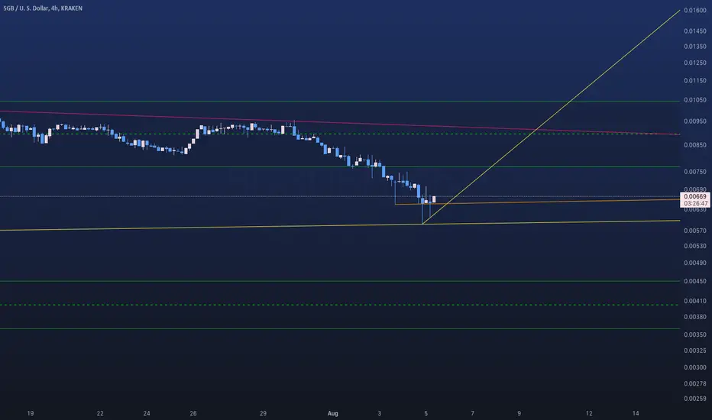Select the solid green line at 0.01050
Screen dimensions: 712x420
341,102
